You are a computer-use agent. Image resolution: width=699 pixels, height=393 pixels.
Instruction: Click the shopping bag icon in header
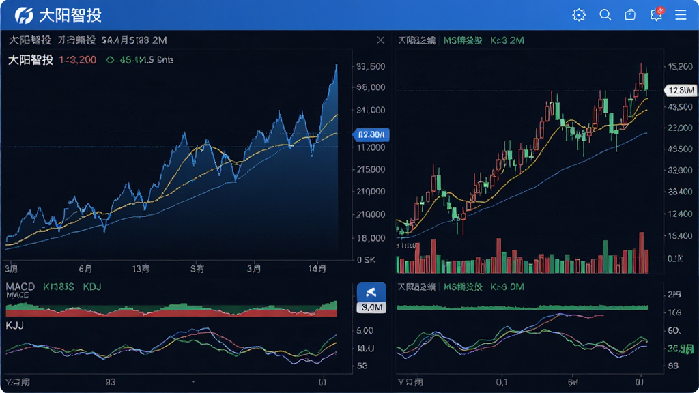[x=630, y=15]
